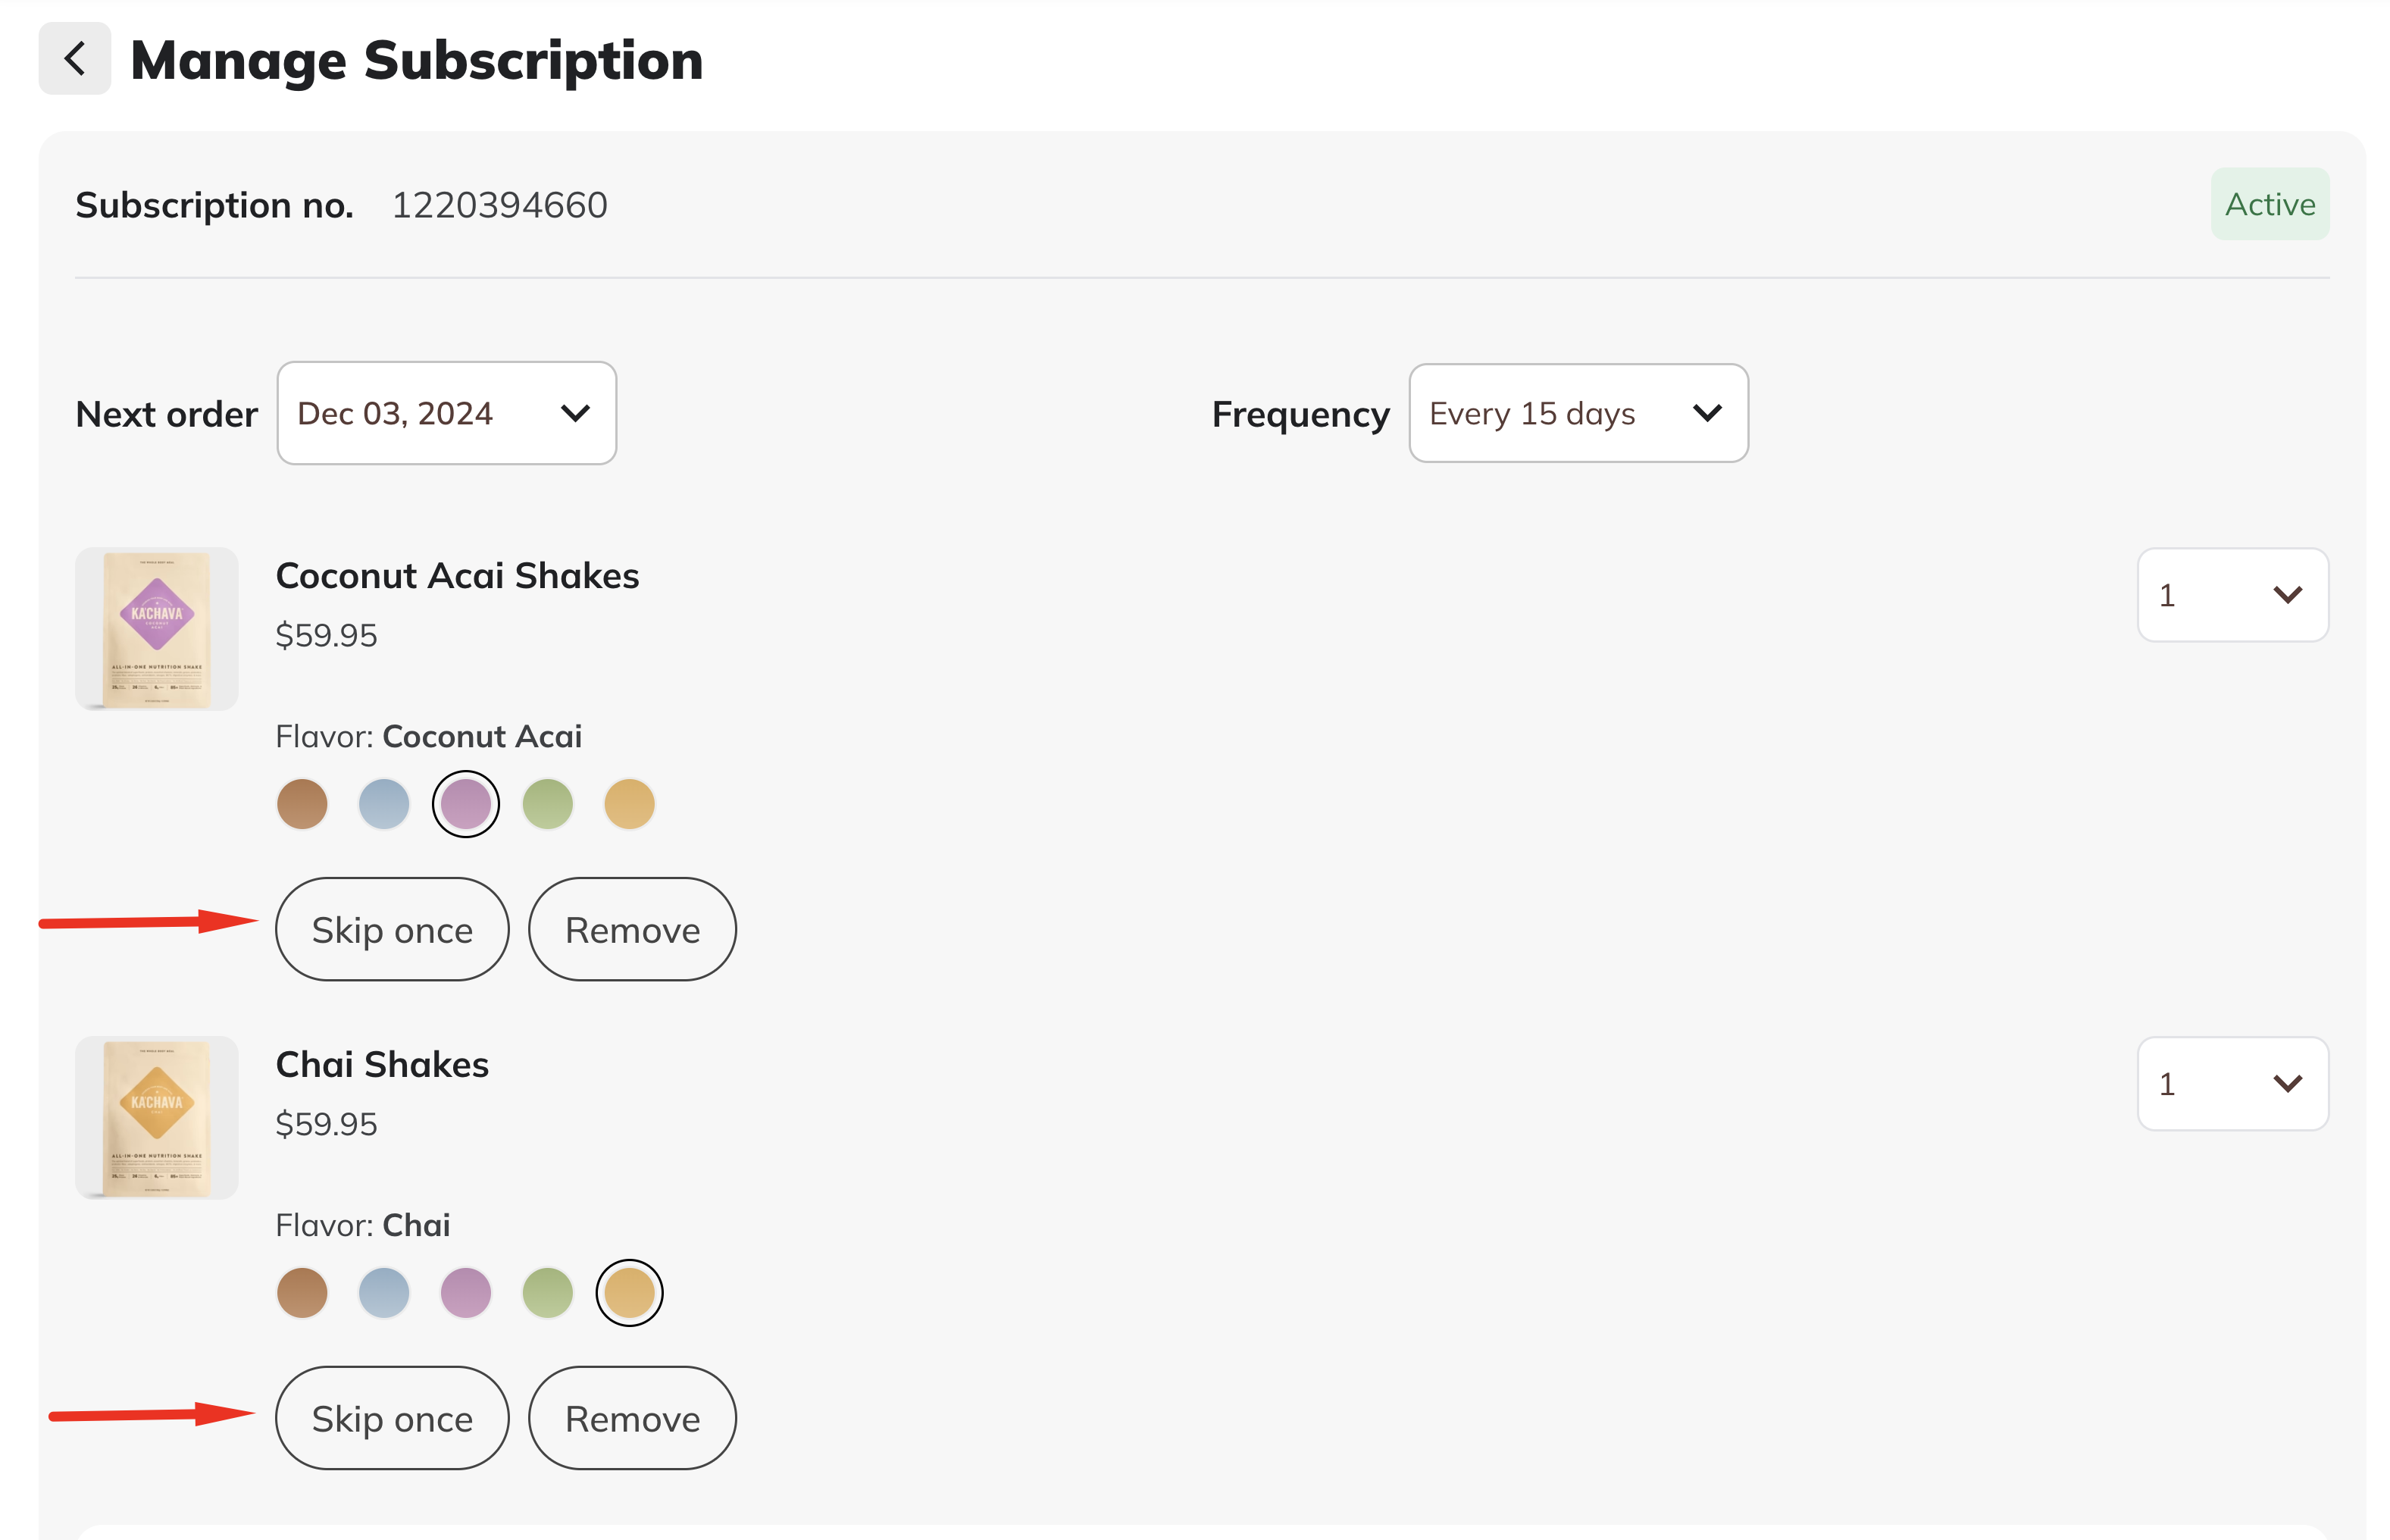Image resolution: width=2390 pixels, height=1540 pixels.
Task: Open the Chai Shakes product thumbnail
Action: coord(157,1118)
